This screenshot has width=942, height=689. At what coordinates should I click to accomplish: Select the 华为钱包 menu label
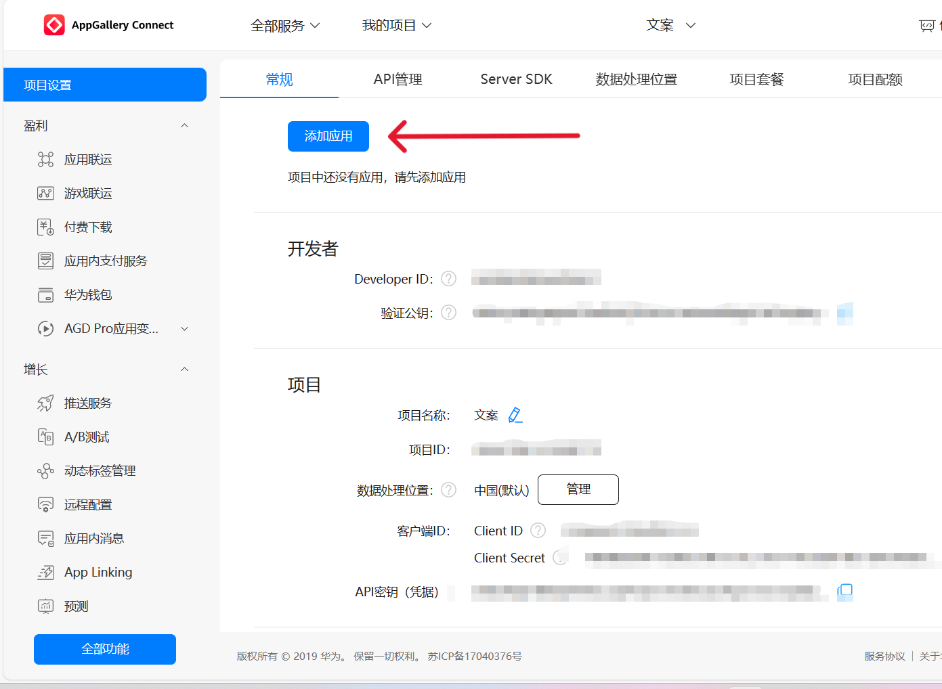click(88, 295)
